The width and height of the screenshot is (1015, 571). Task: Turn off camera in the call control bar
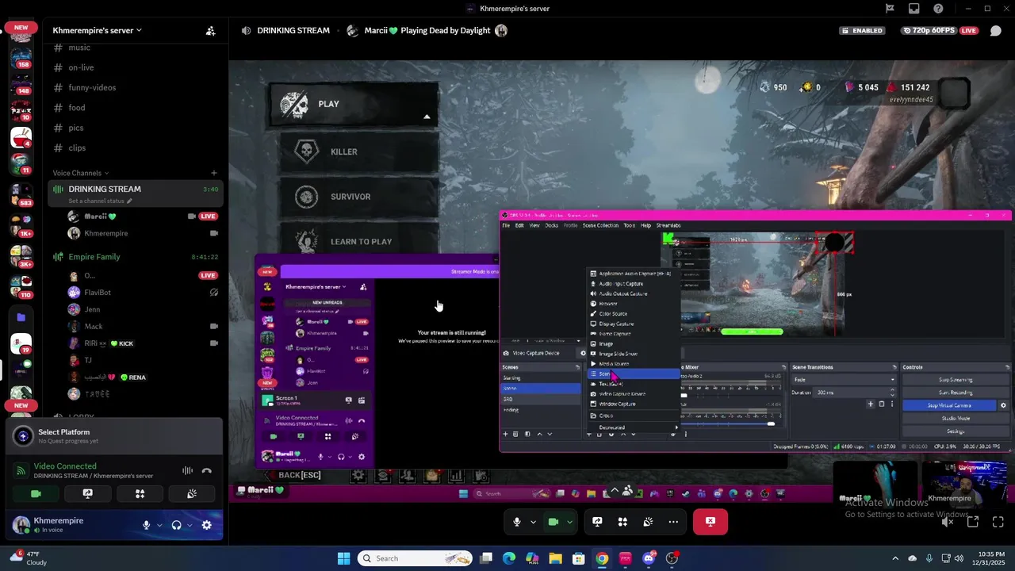click(x=553, y=522)
